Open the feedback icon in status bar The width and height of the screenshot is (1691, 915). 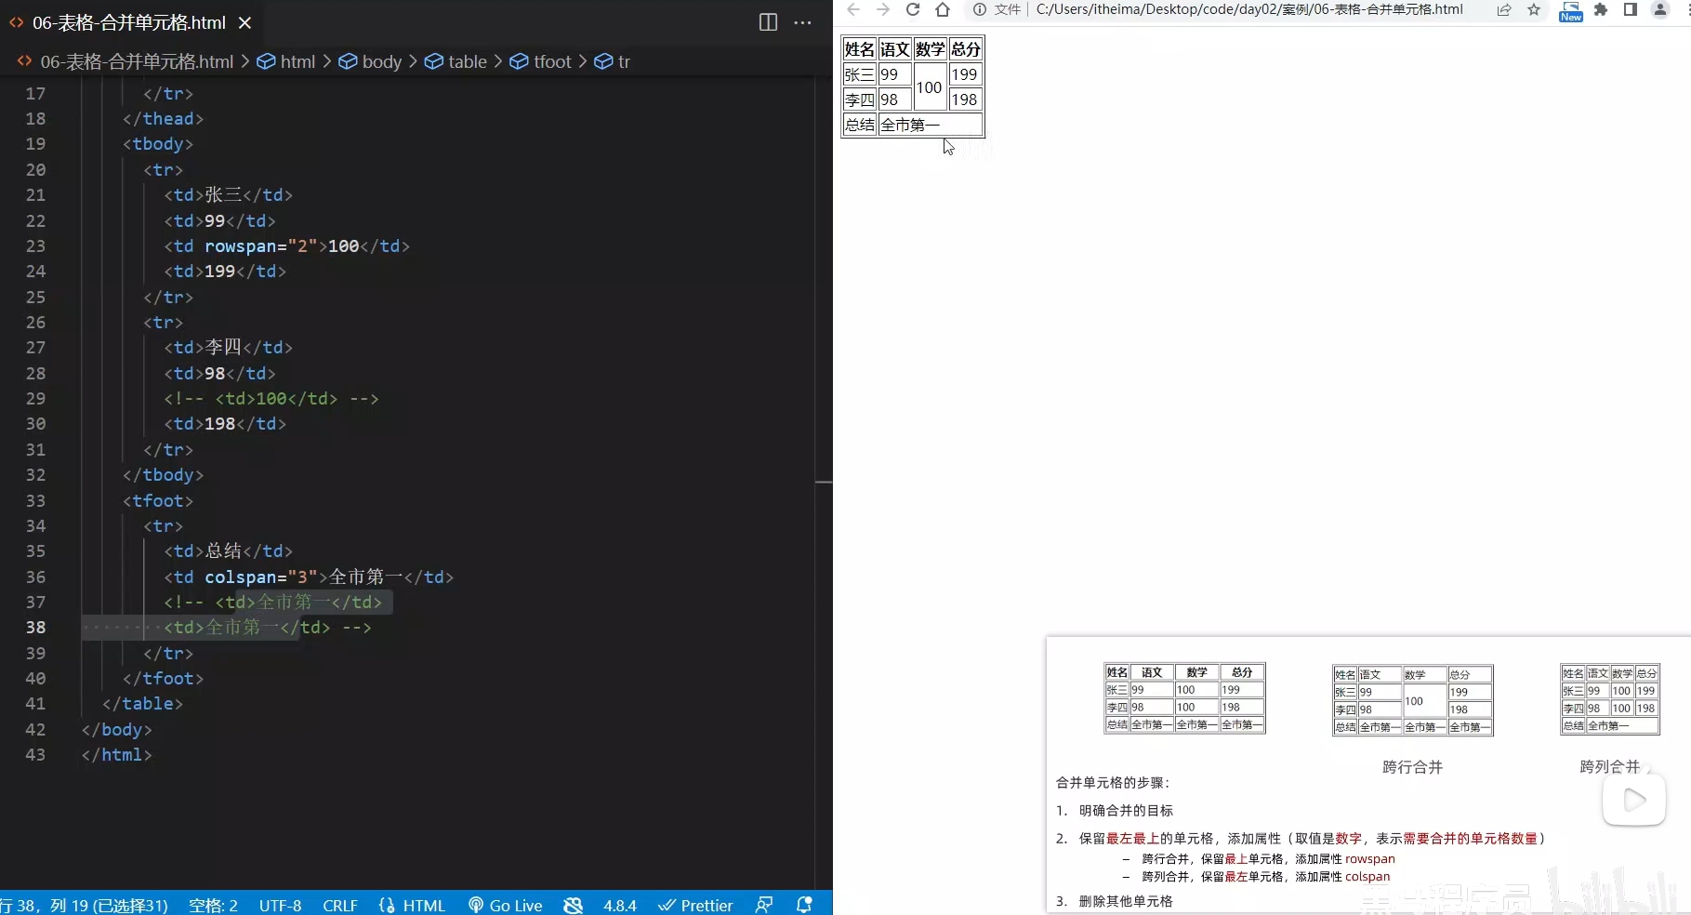click(x=764, y=905)
